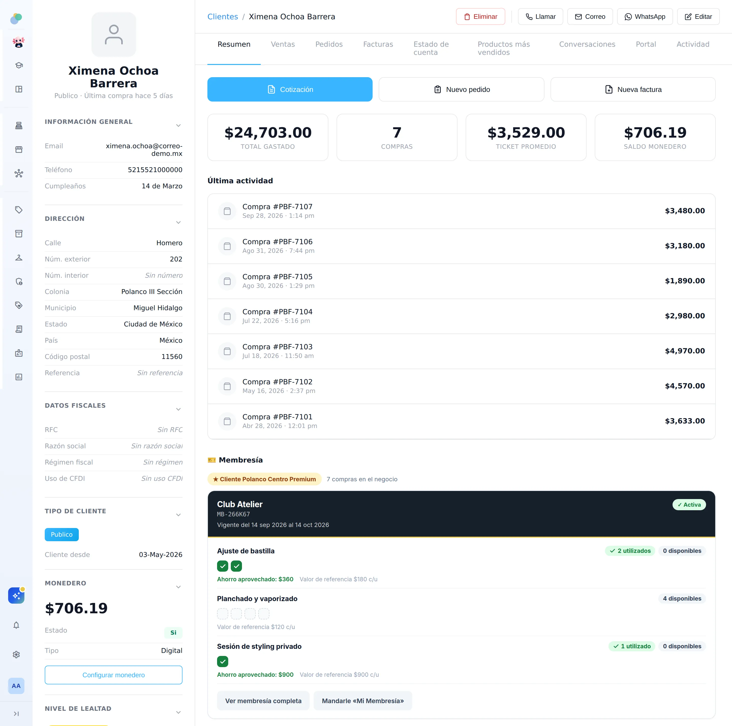The height and width of the screenshot is (726, 732).
Task: Switch to the Facturas tab
Action: [378, 44]
